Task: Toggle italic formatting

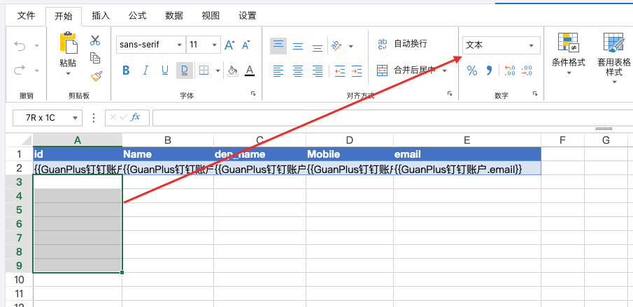Action: 145,71
